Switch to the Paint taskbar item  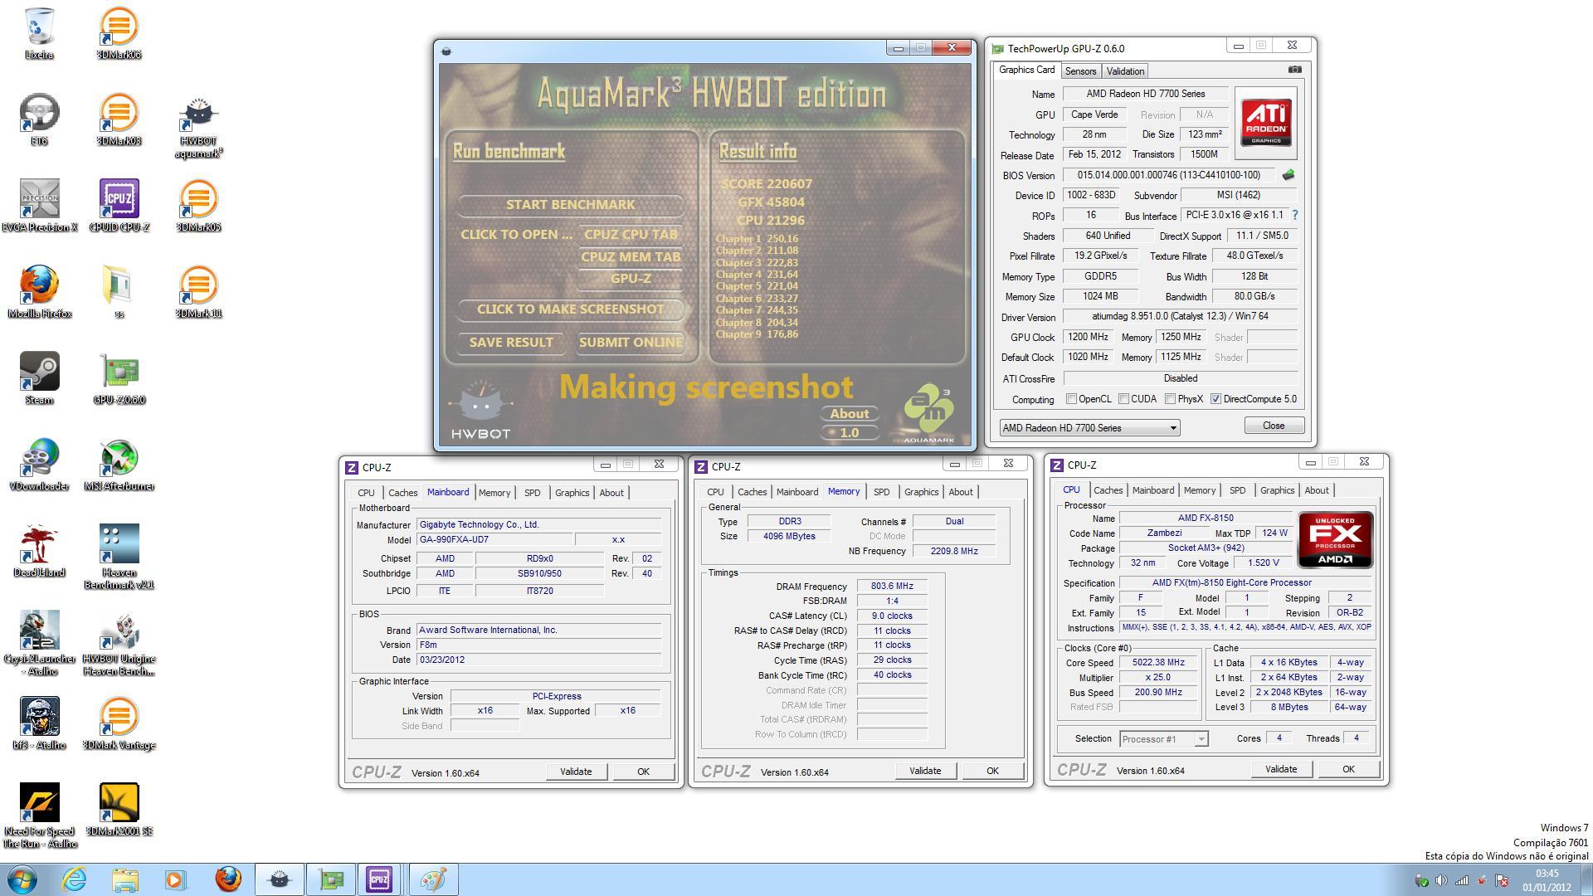pyautogui.click(x=432, y=879)
